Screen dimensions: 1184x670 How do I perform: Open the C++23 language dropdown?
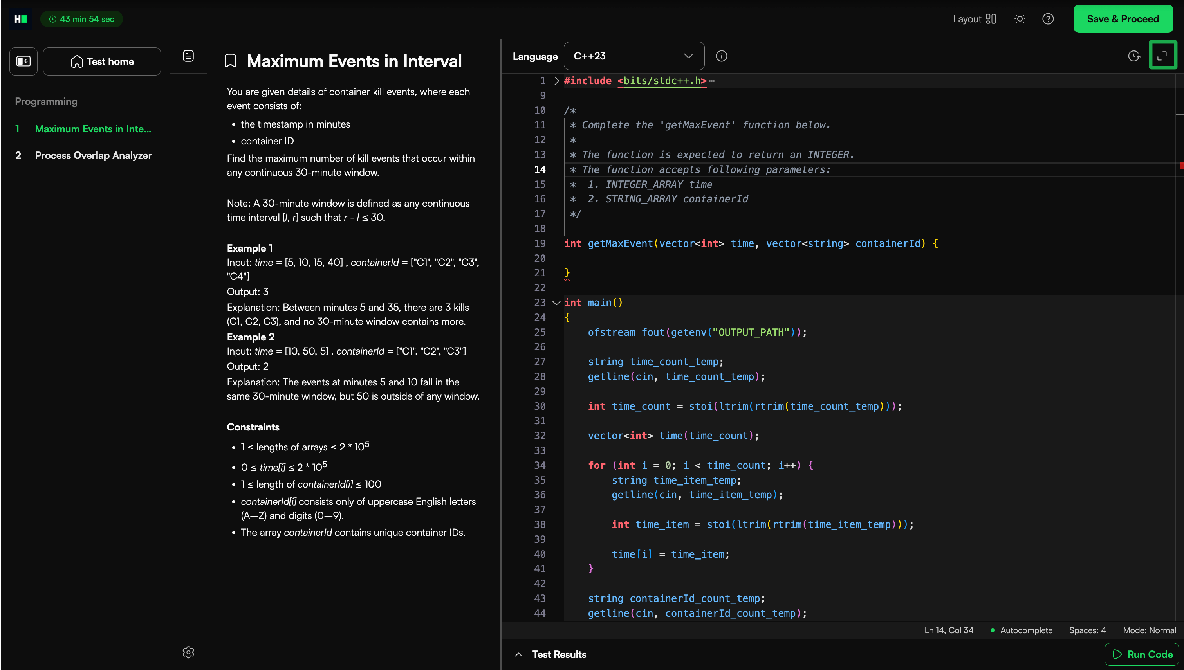pyautogui.click(x=634, y=56)
